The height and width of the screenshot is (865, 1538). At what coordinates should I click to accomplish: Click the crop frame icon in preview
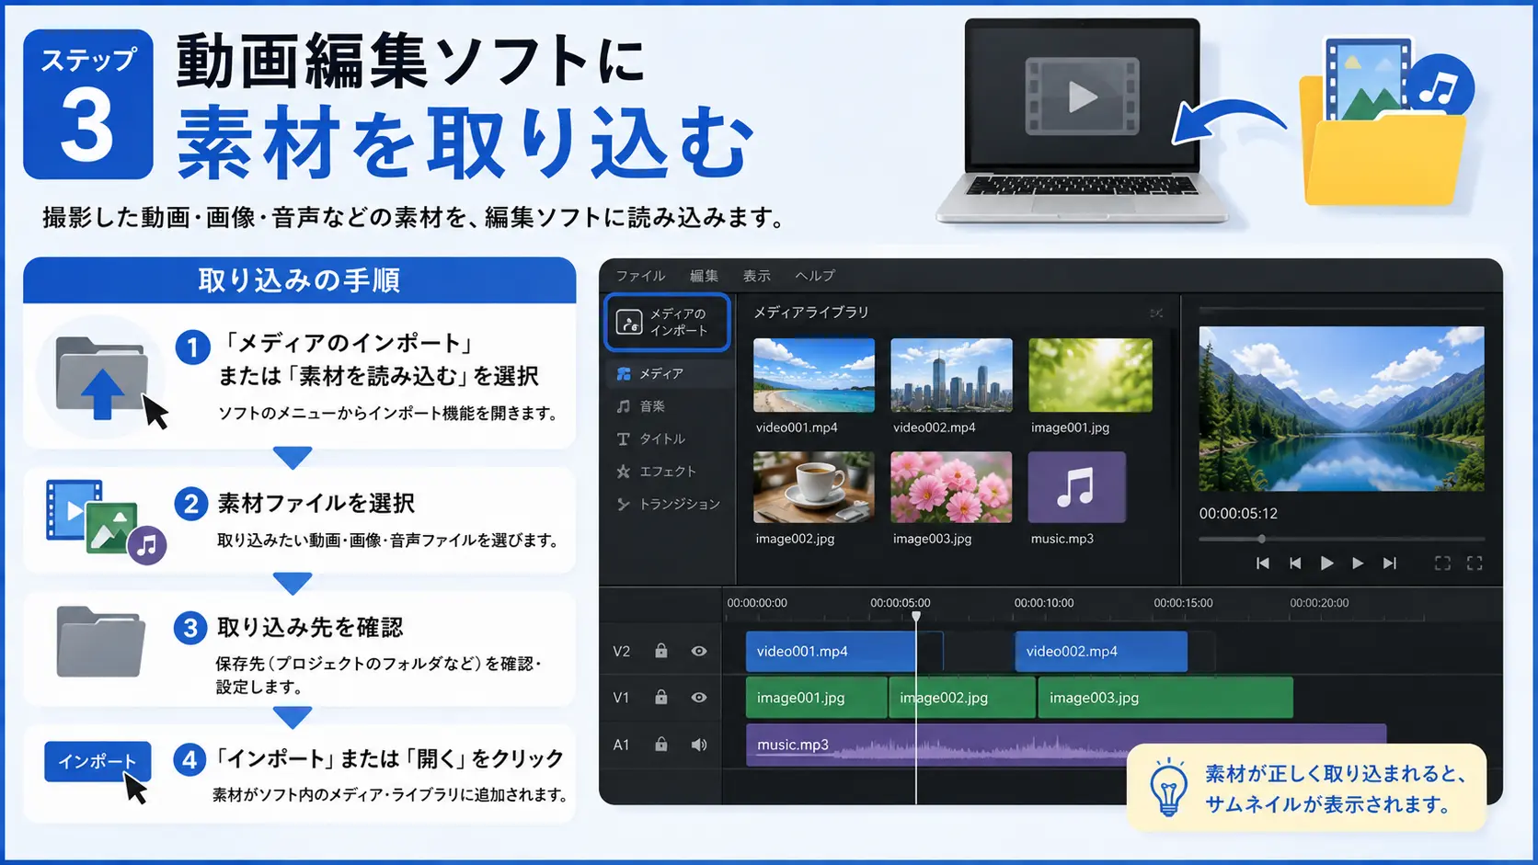point(1443,563)
